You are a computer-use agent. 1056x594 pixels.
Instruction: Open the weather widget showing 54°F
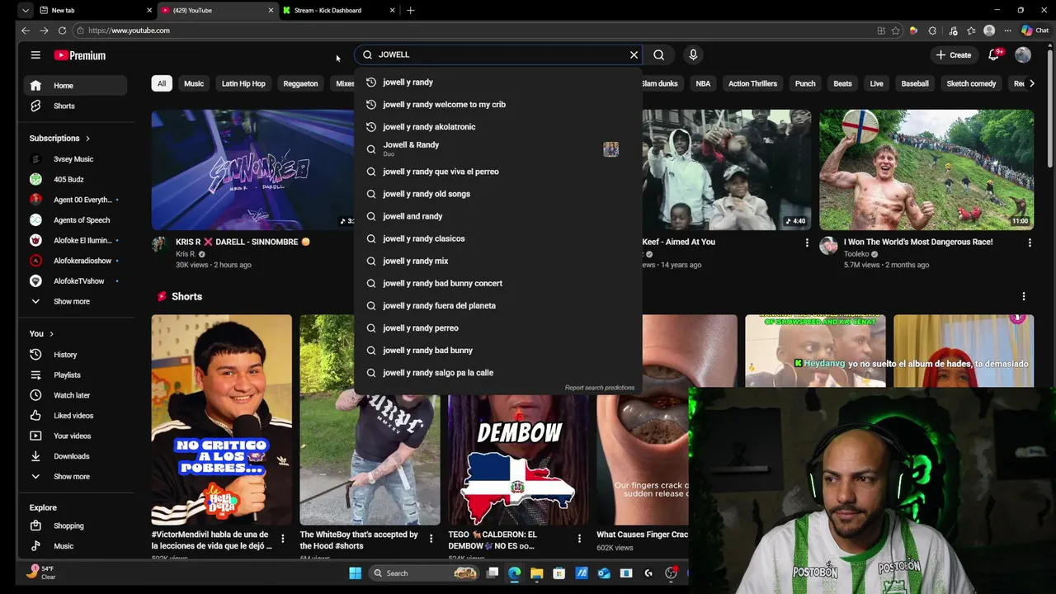(41, 572)
